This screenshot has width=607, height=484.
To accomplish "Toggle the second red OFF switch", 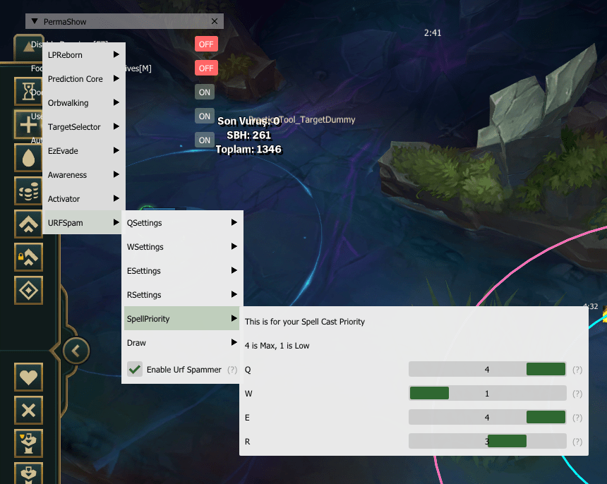I will point(206,68).
